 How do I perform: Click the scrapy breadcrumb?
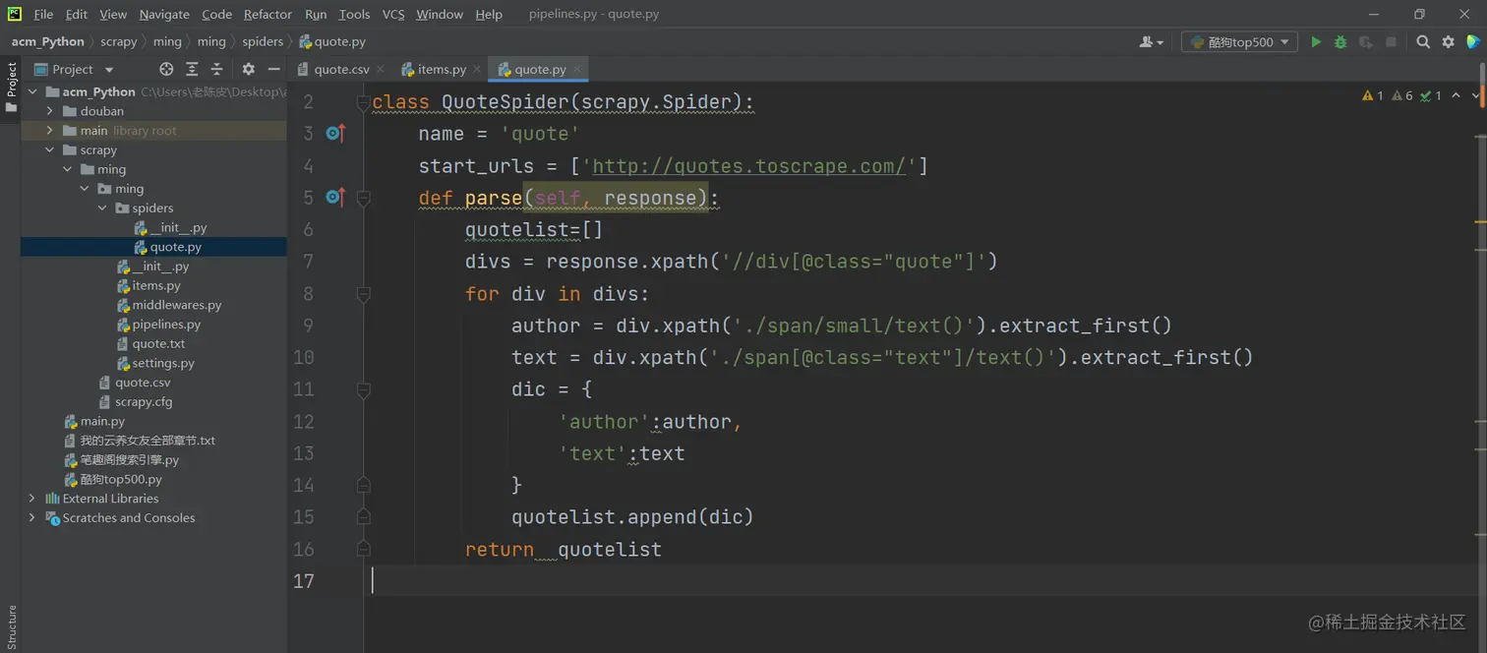(x=119, y=41)
